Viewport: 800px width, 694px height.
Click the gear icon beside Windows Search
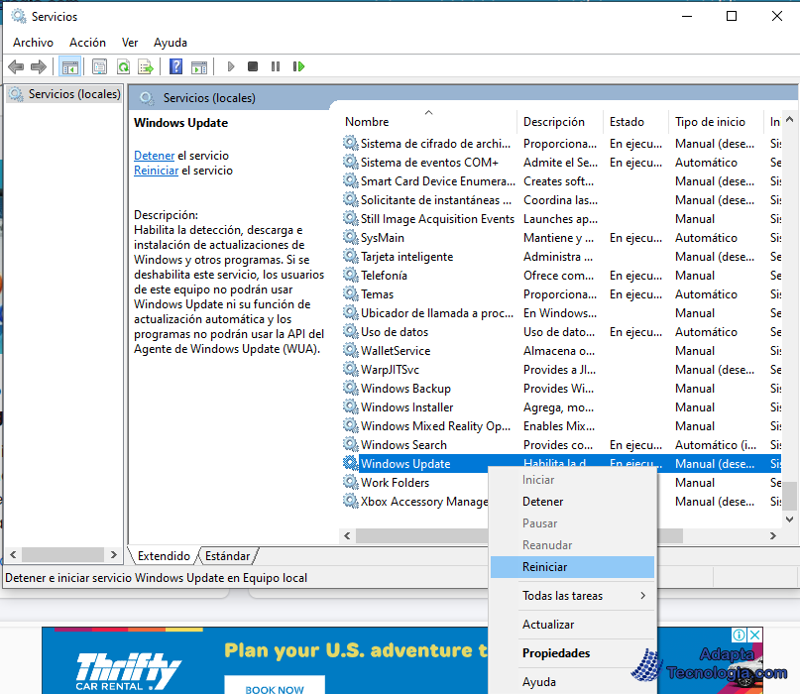(x=351, y=445)
